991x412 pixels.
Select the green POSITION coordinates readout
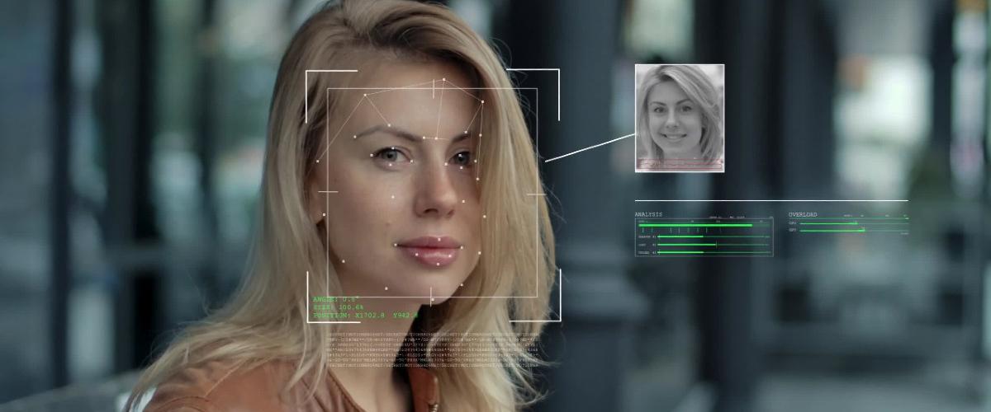click(364, 315)
